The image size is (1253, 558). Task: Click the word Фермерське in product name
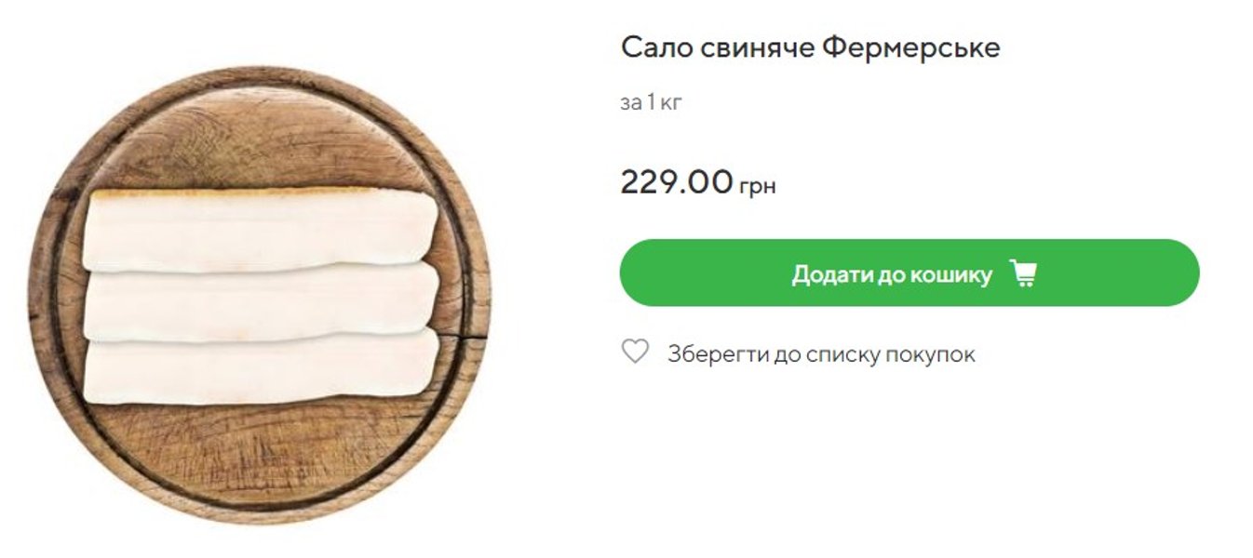point(910,47)
